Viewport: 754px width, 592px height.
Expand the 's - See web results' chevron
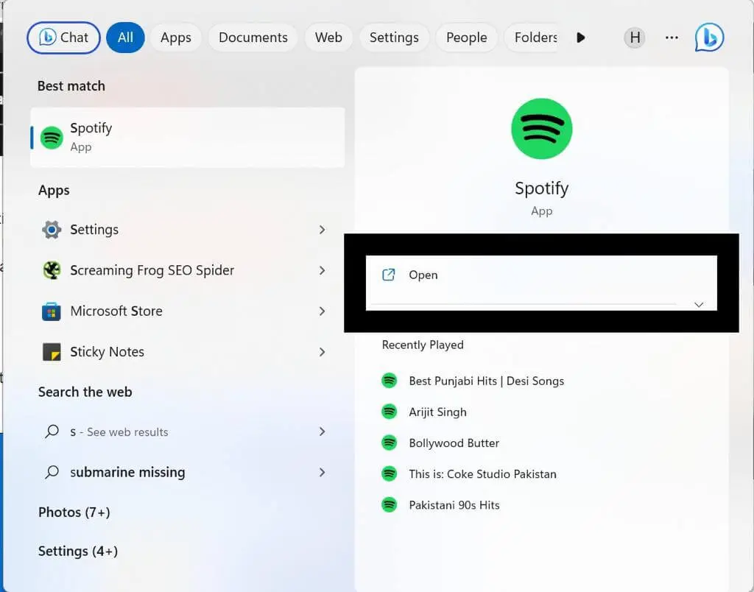pos(323,432)
